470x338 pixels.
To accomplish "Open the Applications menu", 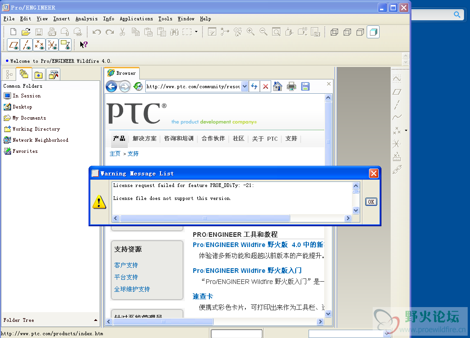I will click(136, 18).
